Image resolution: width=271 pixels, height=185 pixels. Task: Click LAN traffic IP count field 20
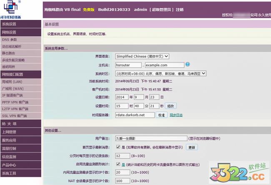(x=123, y=172)
